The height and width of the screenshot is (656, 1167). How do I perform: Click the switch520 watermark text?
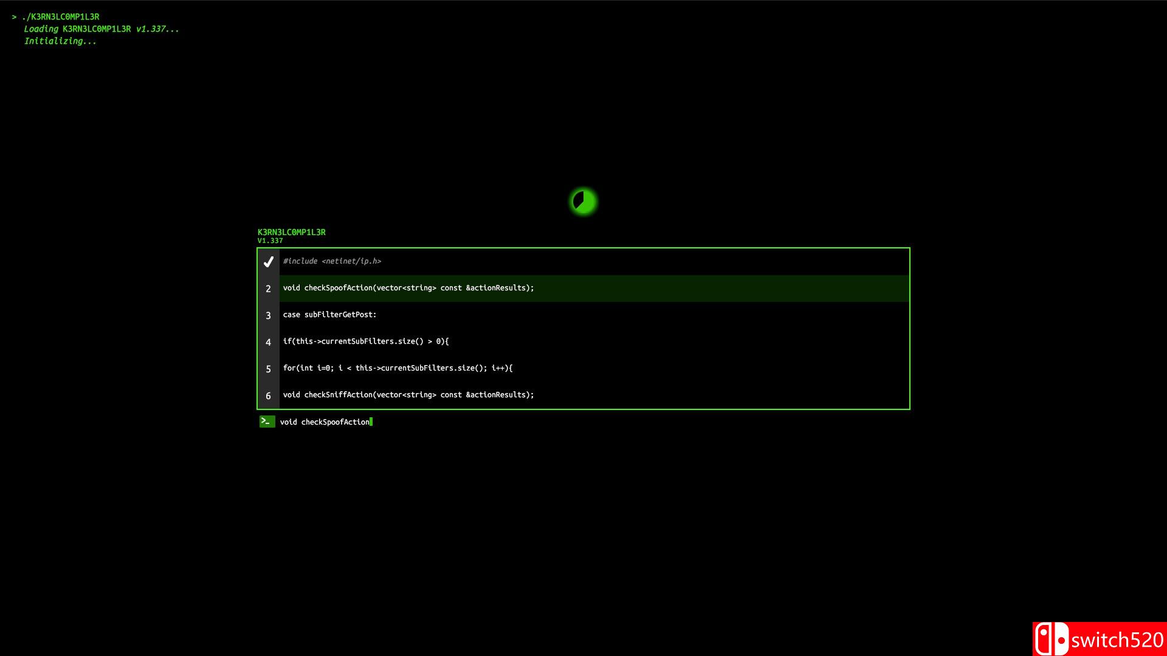pyautogui.click(x=1117, y=640)
